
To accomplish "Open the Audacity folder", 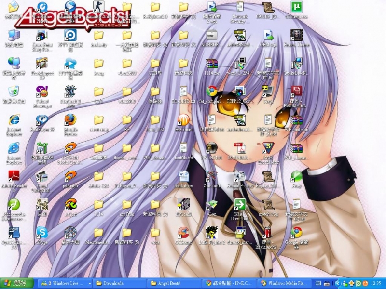I will click(98, 35).
